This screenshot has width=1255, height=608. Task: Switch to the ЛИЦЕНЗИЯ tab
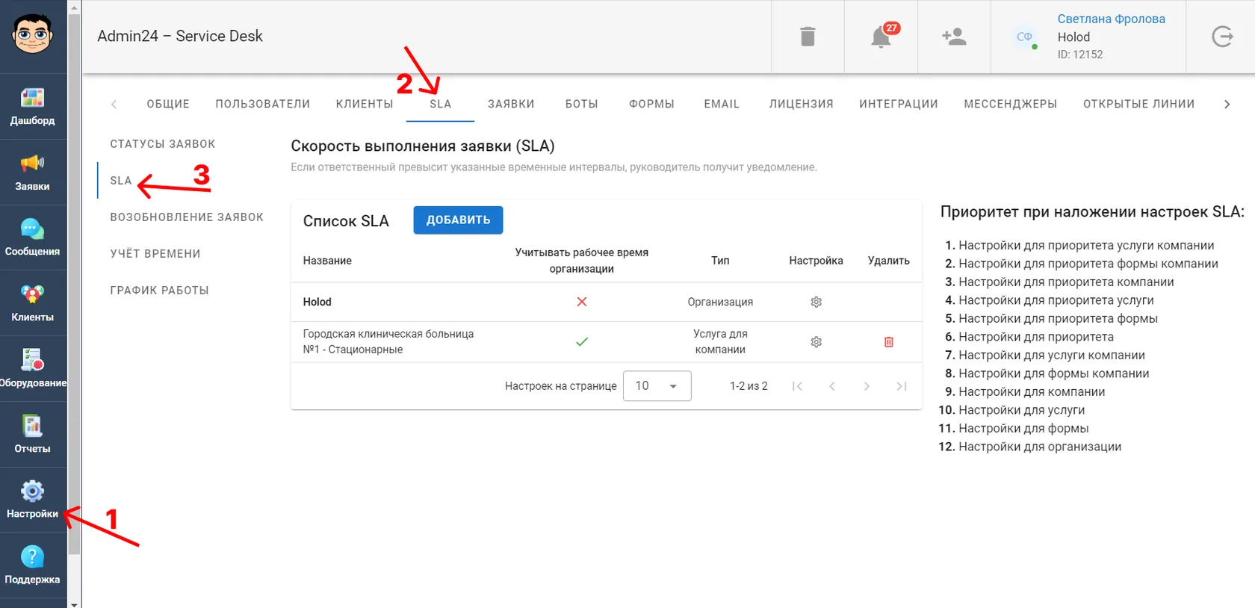pos(802,104)
